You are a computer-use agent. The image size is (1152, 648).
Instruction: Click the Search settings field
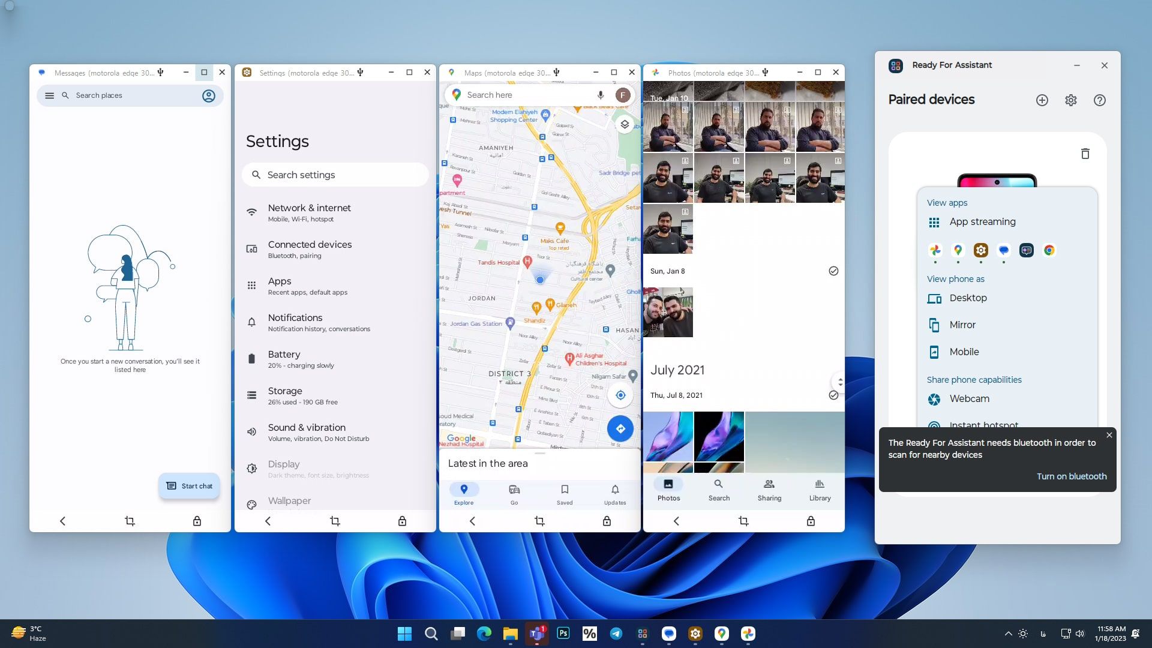(336, 175)
